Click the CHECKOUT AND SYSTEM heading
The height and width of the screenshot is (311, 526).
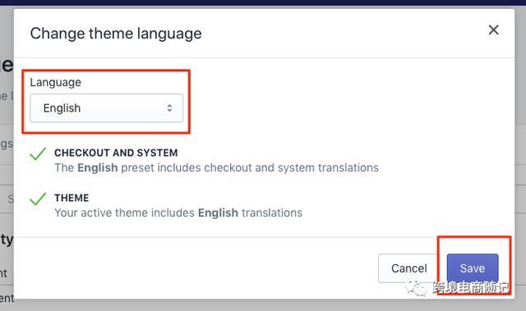pos(116,153)
